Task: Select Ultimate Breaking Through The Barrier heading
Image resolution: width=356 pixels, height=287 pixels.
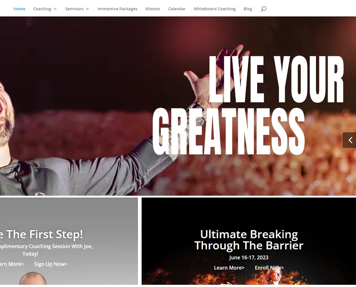Action: [x=249, y=240]
